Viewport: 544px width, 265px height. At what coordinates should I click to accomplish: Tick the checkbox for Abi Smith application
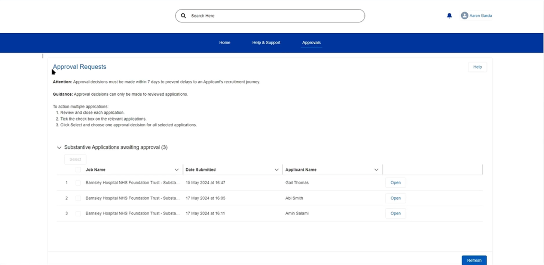point(78,198)
